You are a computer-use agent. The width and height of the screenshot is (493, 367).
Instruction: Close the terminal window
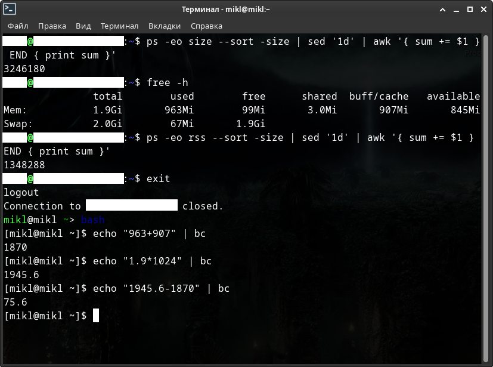(x=483, y=9)
